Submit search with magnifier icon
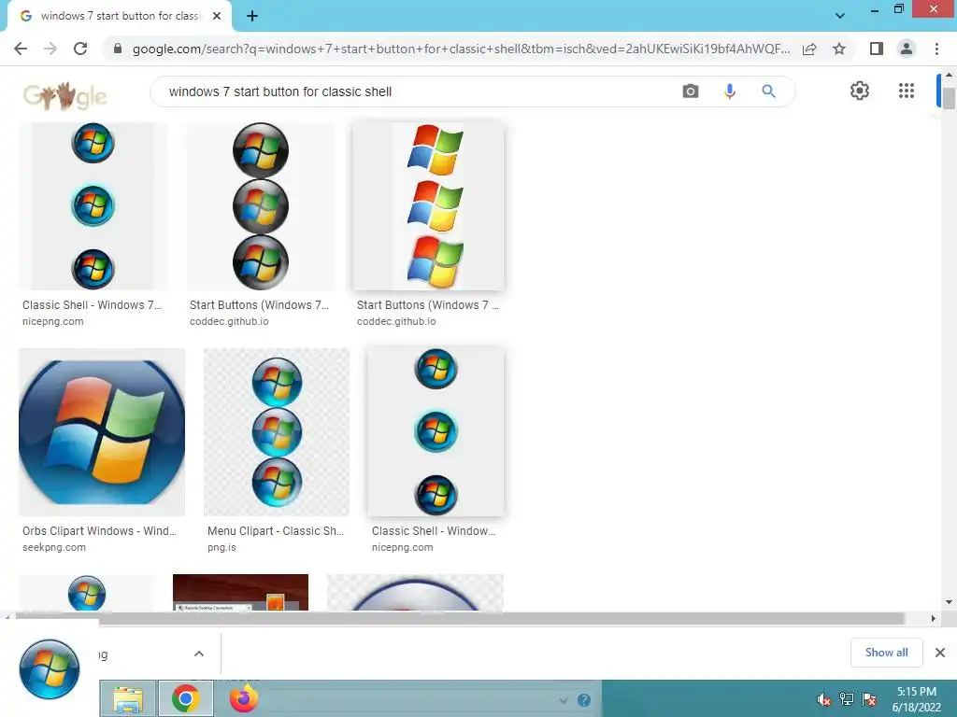 [x=768, y=91]
